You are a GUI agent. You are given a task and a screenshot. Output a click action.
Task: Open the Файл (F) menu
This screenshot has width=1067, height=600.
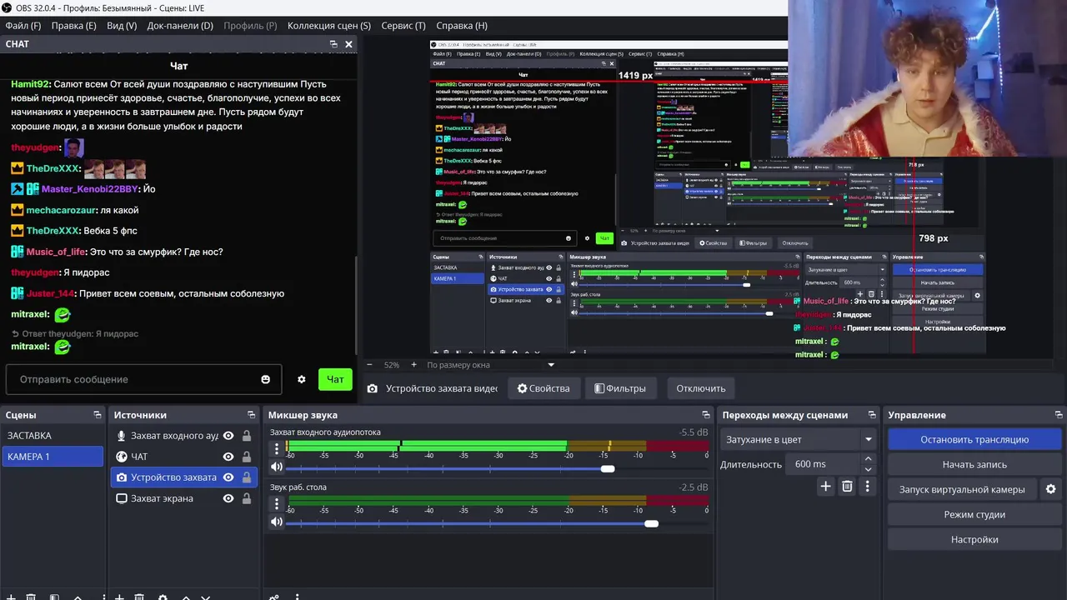tap(23, 26)
